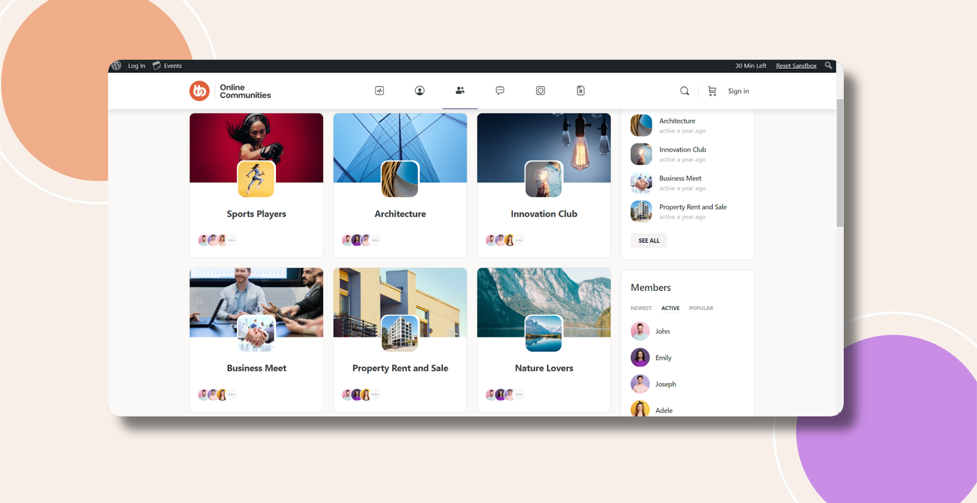Click John's avatar in Members
This screenshot has height=503, width=977.
pyautogui.click(x=640, y=331)
